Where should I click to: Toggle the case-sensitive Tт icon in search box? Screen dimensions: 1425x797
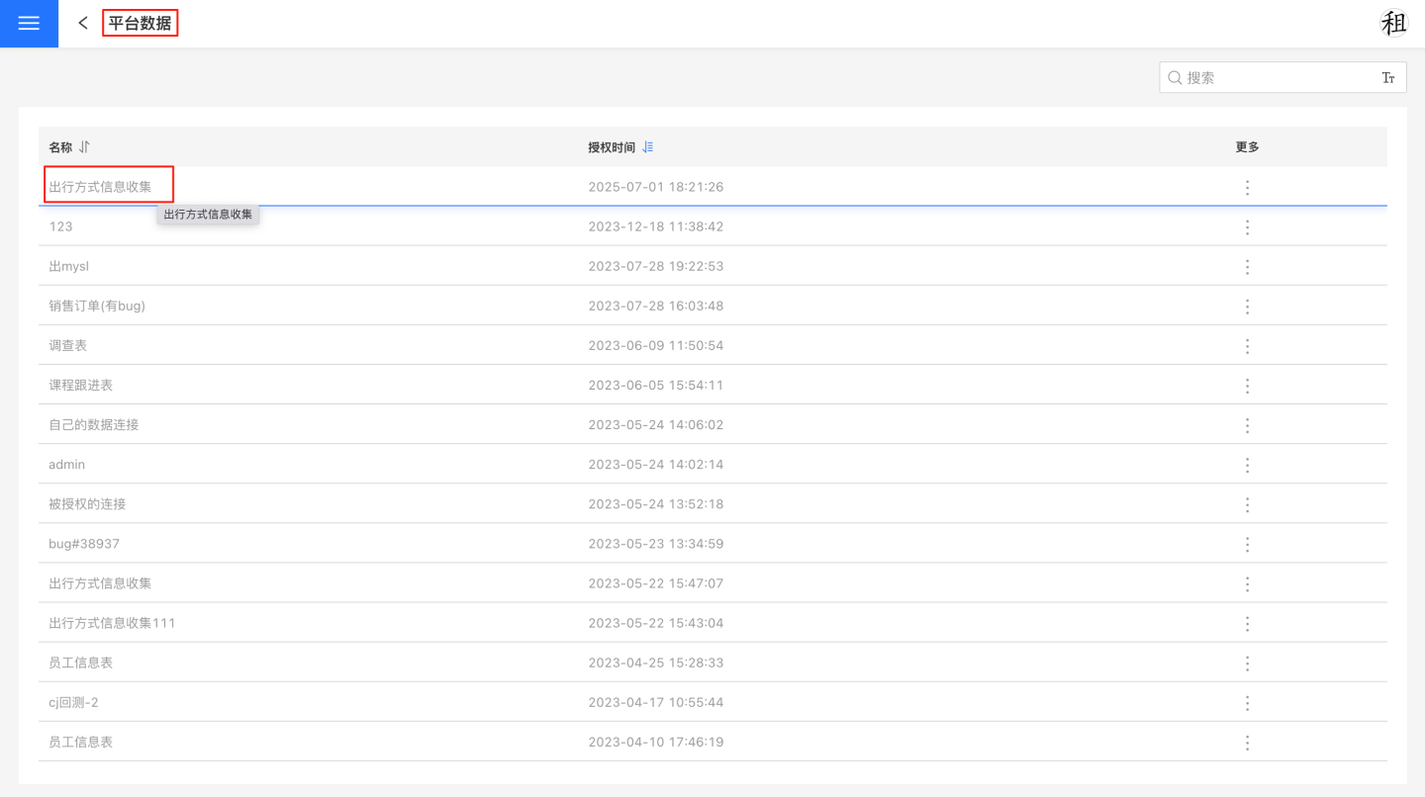[1388, 78]
